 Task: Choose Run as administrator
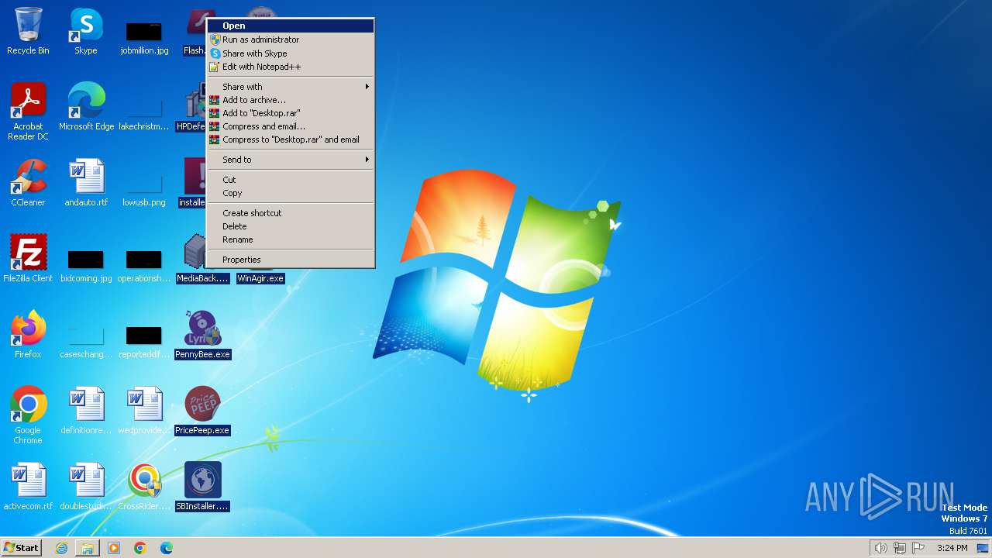pyautogui.click(x=291, y=40)
